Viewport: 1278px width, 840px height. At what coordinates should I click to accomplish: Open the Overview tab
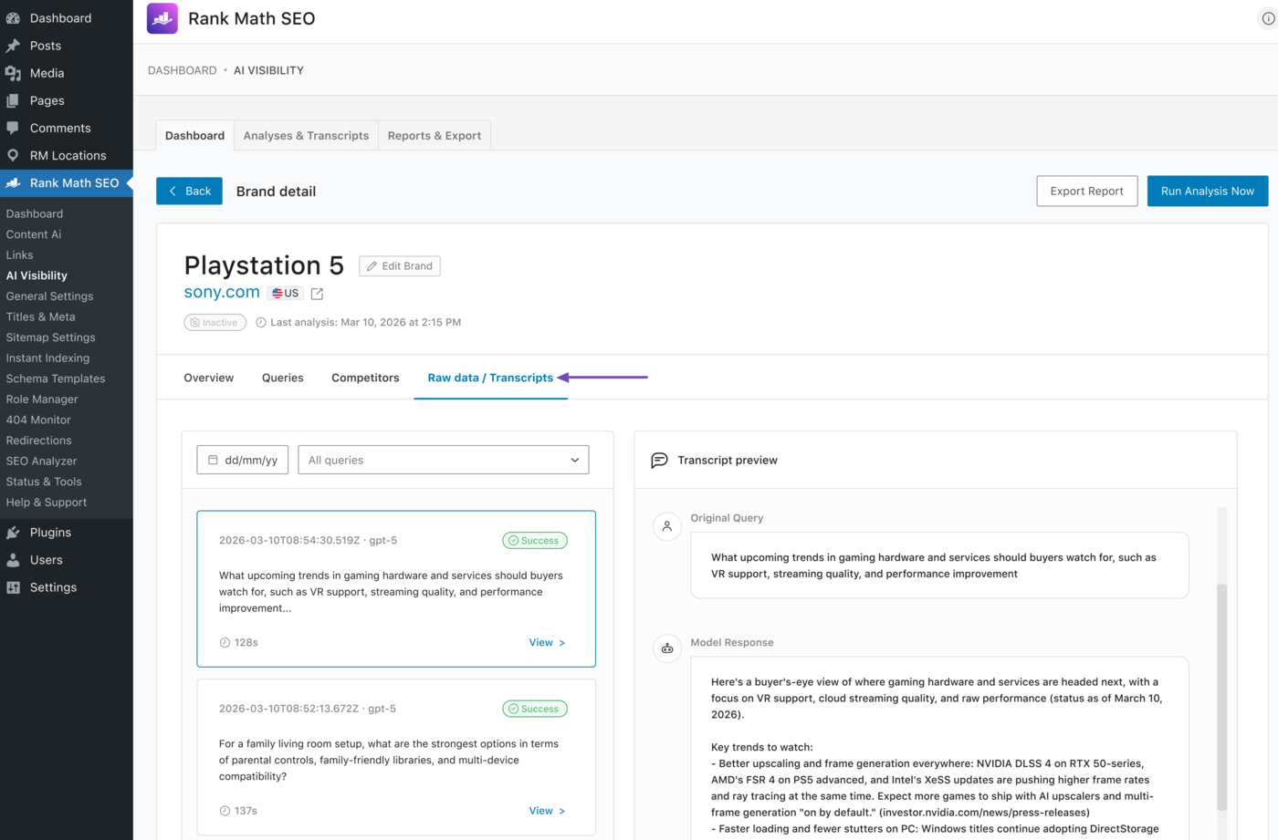pos(209,378)
